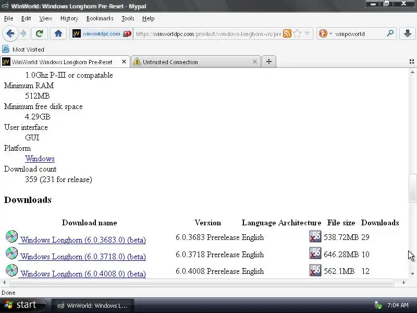Image resolution: width=417 pixels, height=313 pixels.
Task: Close the WinWorld Longhorn Pre-Reset tab
Action: click(124, 62)
